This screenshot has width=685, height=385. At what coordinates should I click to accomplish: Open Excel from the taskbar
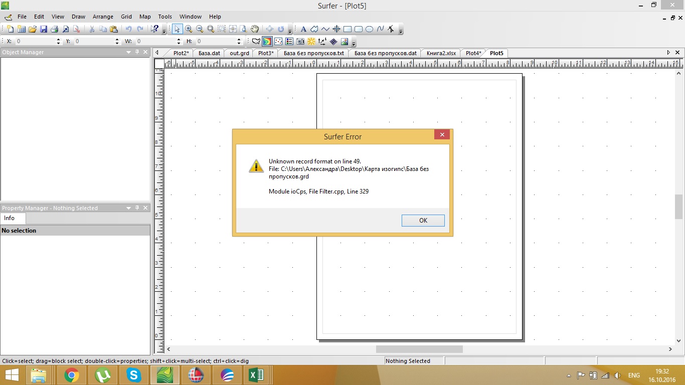pos(256,375)
